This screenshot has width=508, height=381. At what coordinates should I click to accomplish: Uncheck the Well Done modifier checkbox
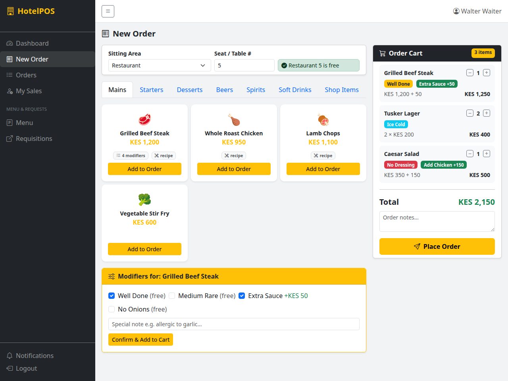pos(112,296)
